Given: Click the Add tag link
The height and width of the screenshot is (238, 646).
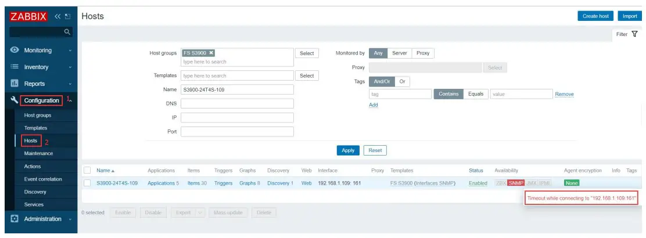Looking at the screenshot, I should click(374, 105).
